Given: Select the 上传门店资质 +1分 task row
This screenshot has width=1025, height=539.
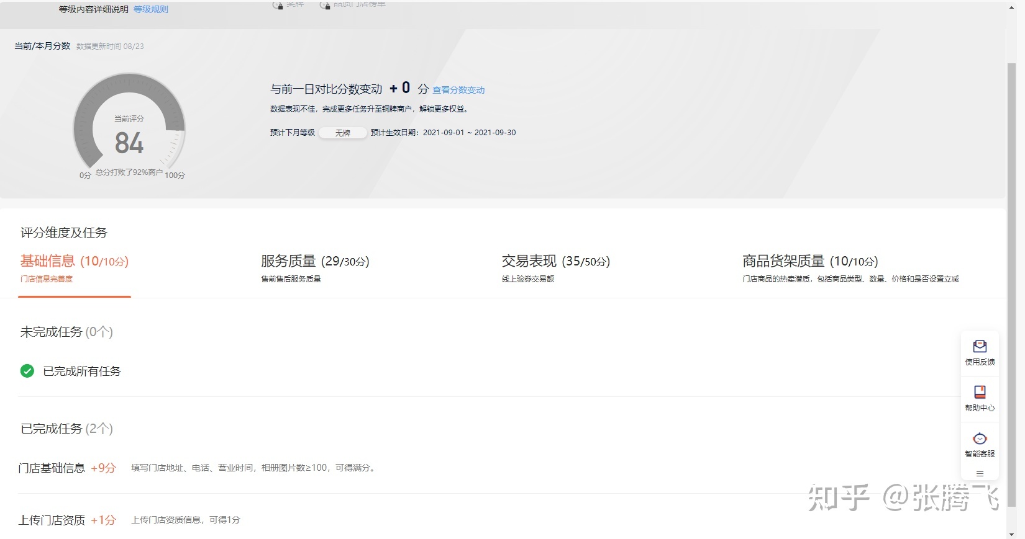Looking at the screenshot, I should click(488, 520).
